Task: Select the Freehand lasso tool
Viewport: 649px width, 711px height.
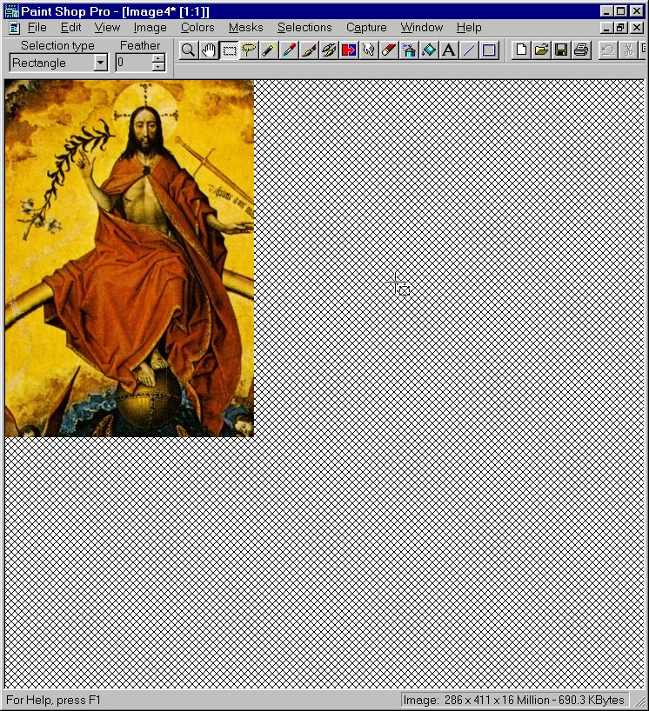Action: coord(249,50)
